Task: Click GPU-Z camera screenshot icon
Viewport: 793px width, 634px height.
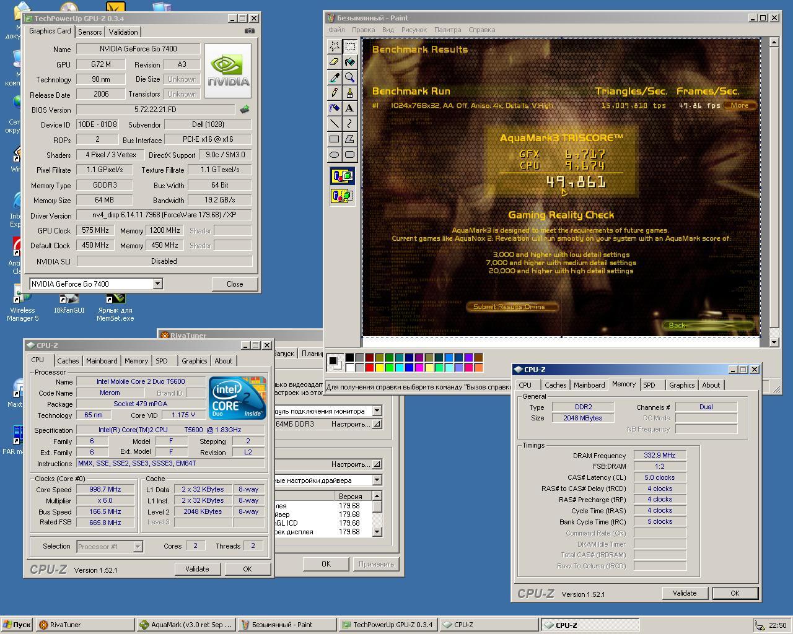Action: tap(249, 30)
